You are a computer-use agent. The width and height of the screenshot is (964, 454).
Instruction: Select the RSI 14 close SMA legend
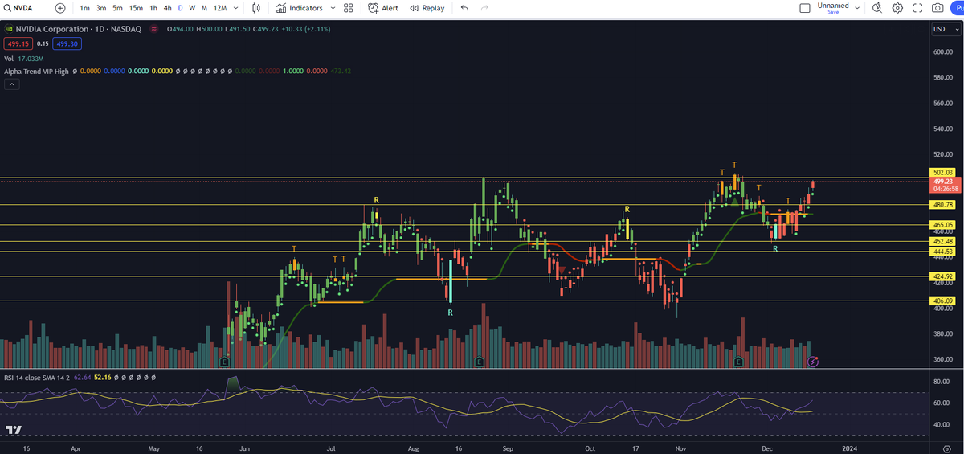37,376
